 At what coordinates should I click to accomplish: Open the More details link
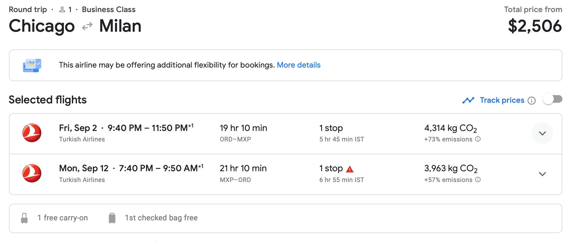pos(299,65)
